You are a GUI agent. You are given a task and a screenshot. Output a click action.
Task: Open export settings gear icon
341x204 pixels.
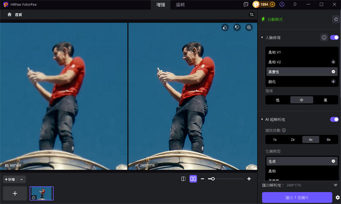(337, 198)
